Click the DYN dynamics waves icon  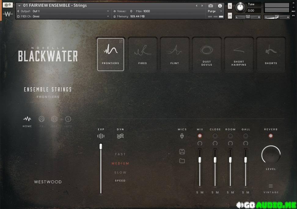pyautogui.click(x=120, y=136)
